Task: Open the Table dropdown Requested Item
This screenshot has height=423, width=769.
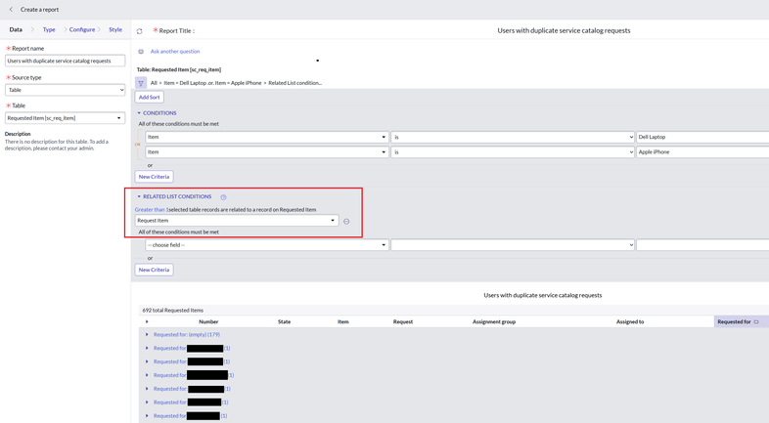Action: pos(66,118)
